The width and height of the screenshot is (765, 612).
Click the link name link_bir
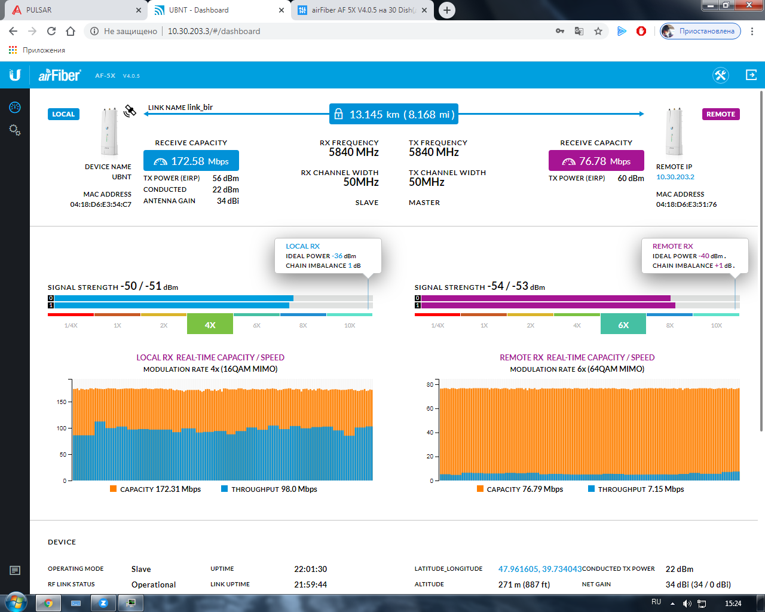[x=200, y=108]
